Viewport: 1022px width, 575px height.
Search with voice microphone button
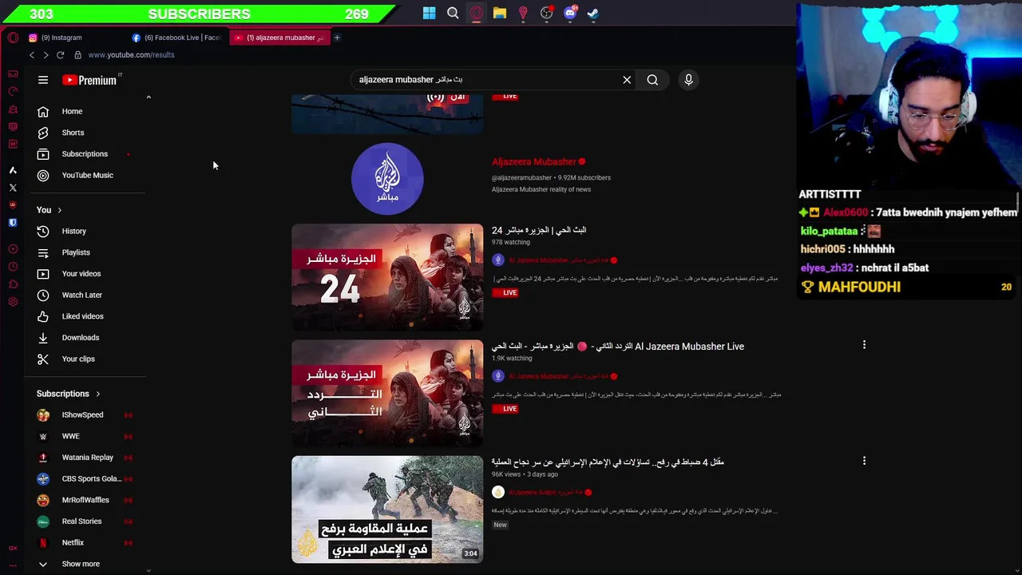[688, 80]
